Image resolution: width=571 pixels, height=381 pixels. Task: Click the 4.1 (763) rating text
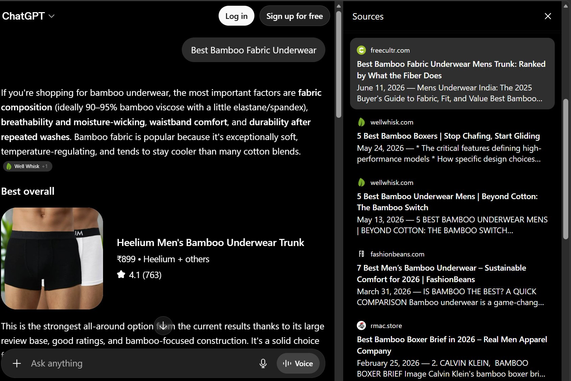coord(145,275)
